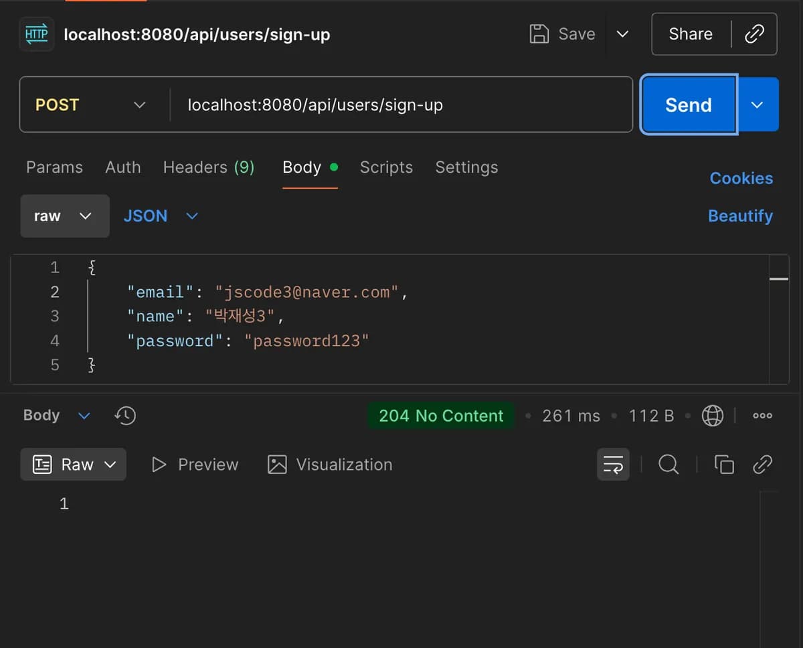Click the 204 No Content status badge

(x=441, y=416)
